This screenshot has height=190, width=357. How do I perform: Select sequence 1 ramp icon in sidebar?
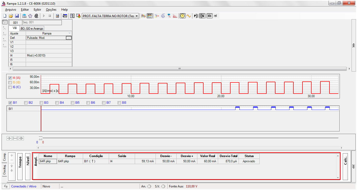pyautogui.click(x=4, y=22)
